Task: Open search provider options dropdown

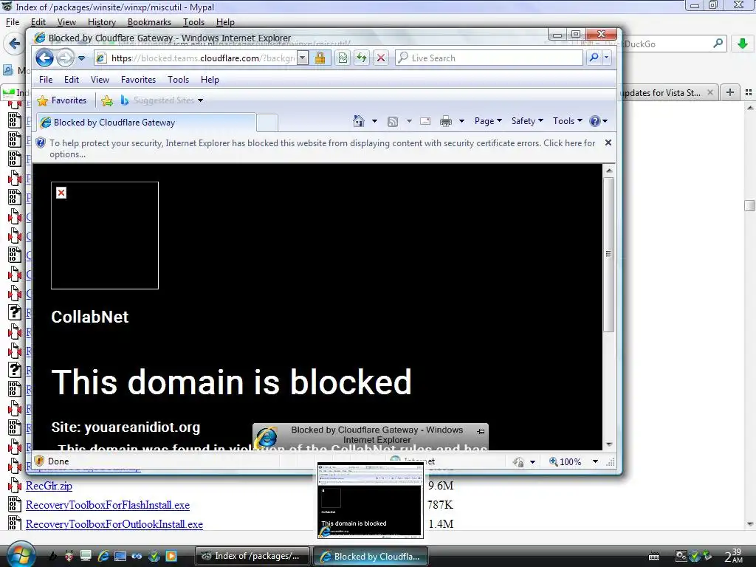Action: (607, 58)
